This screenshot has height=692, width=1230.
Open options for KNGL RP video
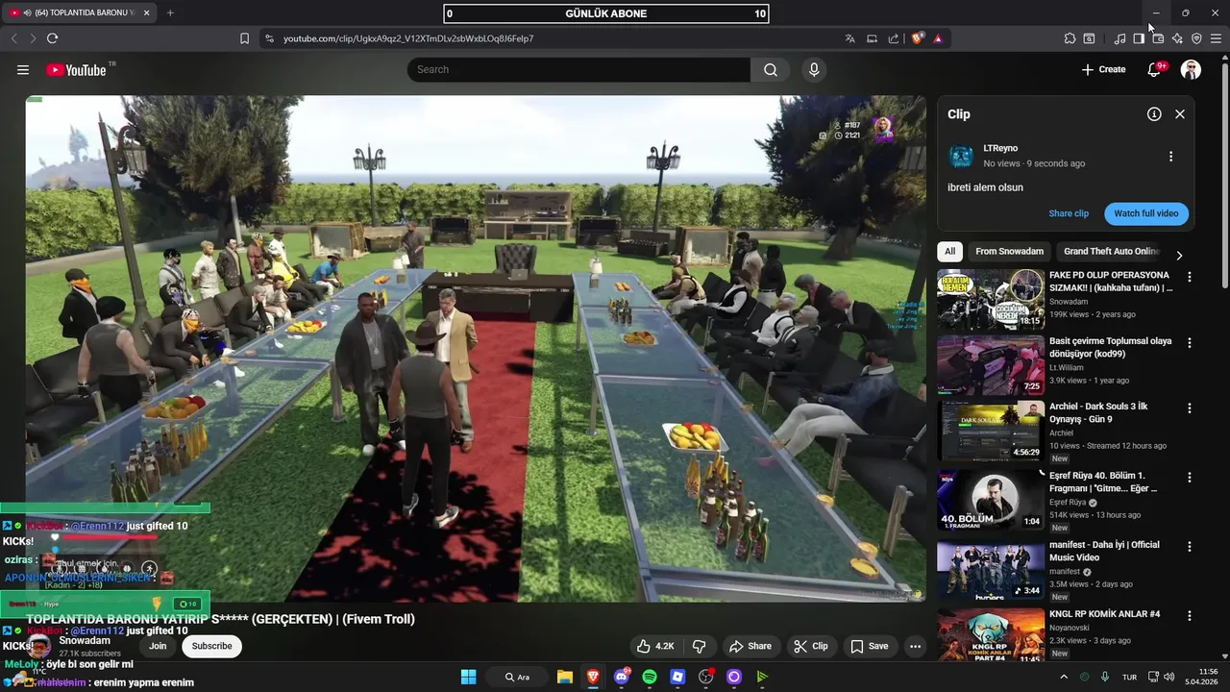click(1189, 615)
